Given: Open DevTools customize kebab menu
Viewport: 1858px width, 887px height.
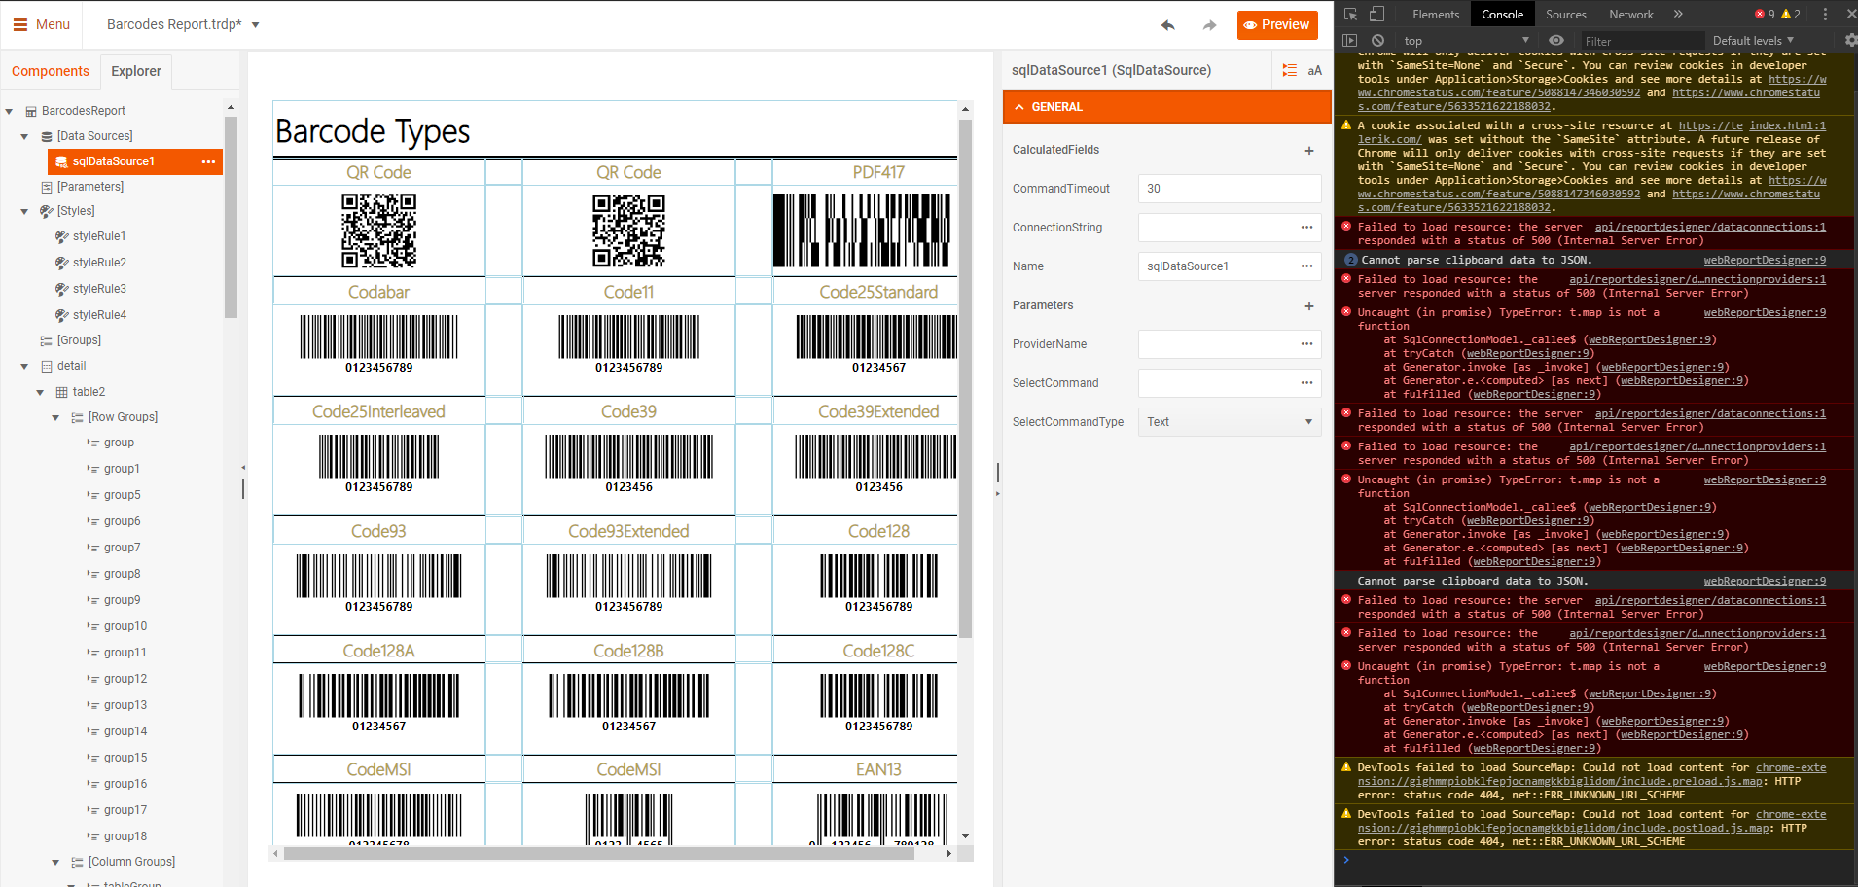Looking at the screenshot, I should (x=1825, y=14).
